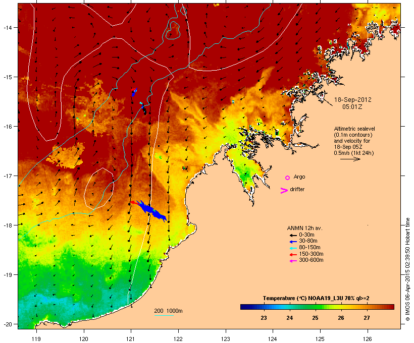This screenshot has height=343, width=414.
Task: Click the date label 18-Sep-2012
Action: 353,100
